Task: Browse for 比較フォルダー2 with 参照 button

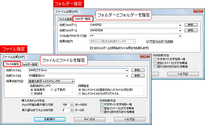Action: [191, 30]
